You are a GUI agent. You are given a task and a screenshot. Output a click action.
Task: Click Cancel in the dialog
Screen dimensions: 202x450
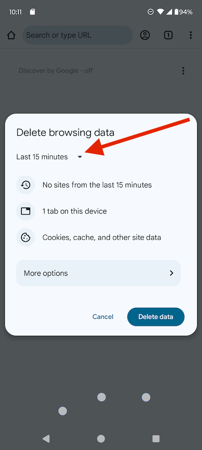pos(103,317)
